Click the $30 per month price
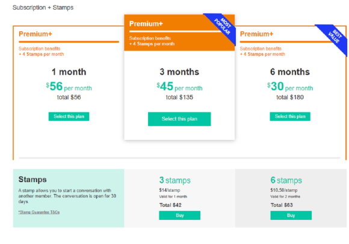 pyautogui.click(x=290, y=87)
